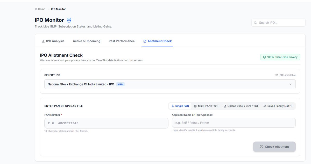Viewport: 311px width, 164px height.
Task: Choose the Single PAN input mode
Action: point(180,106)
